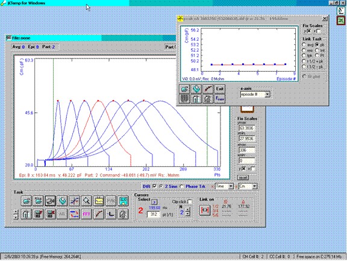Click the Erev icon in plot window
This screenshot has height=261, width=347.
[219, 98]
